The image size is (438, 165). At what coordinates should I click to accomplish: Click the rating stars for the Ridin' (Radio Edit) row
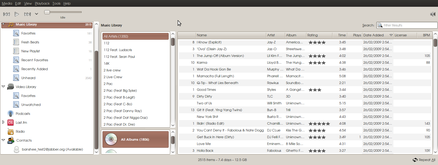[x=319, y=123]
